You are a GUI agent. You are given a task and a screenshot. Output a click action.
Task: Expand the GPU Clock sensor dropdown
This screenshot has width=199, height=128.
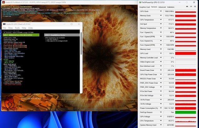pos(161,11)
